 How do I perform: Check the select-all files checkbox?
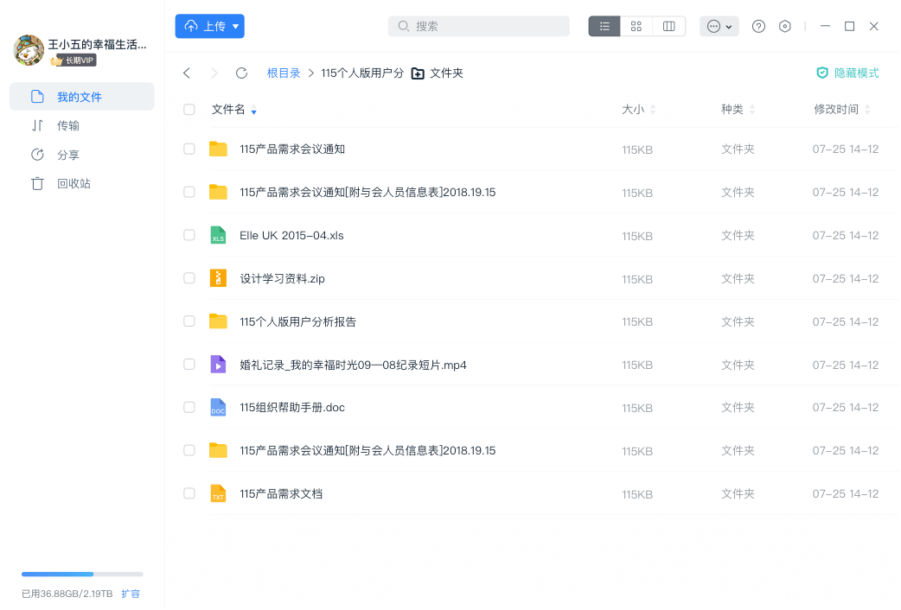coord(189,110)
